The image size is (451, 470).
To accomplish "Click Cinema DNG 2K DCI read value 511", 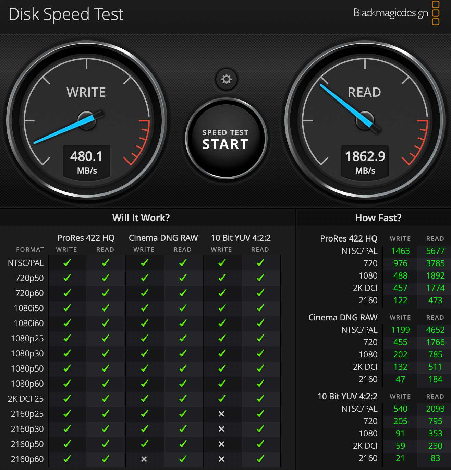I will pyautogui.click(x=435, y=367).
